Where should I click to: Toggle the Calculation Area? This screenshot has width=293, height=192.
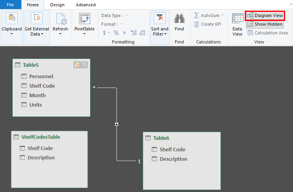click(267, 33)
